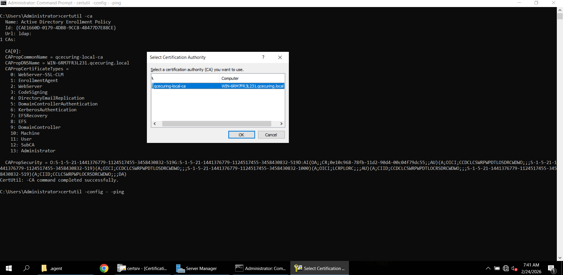This screenshot has height=275, width=563.
Task: Open Windows Search
Action: click(27, 268)
